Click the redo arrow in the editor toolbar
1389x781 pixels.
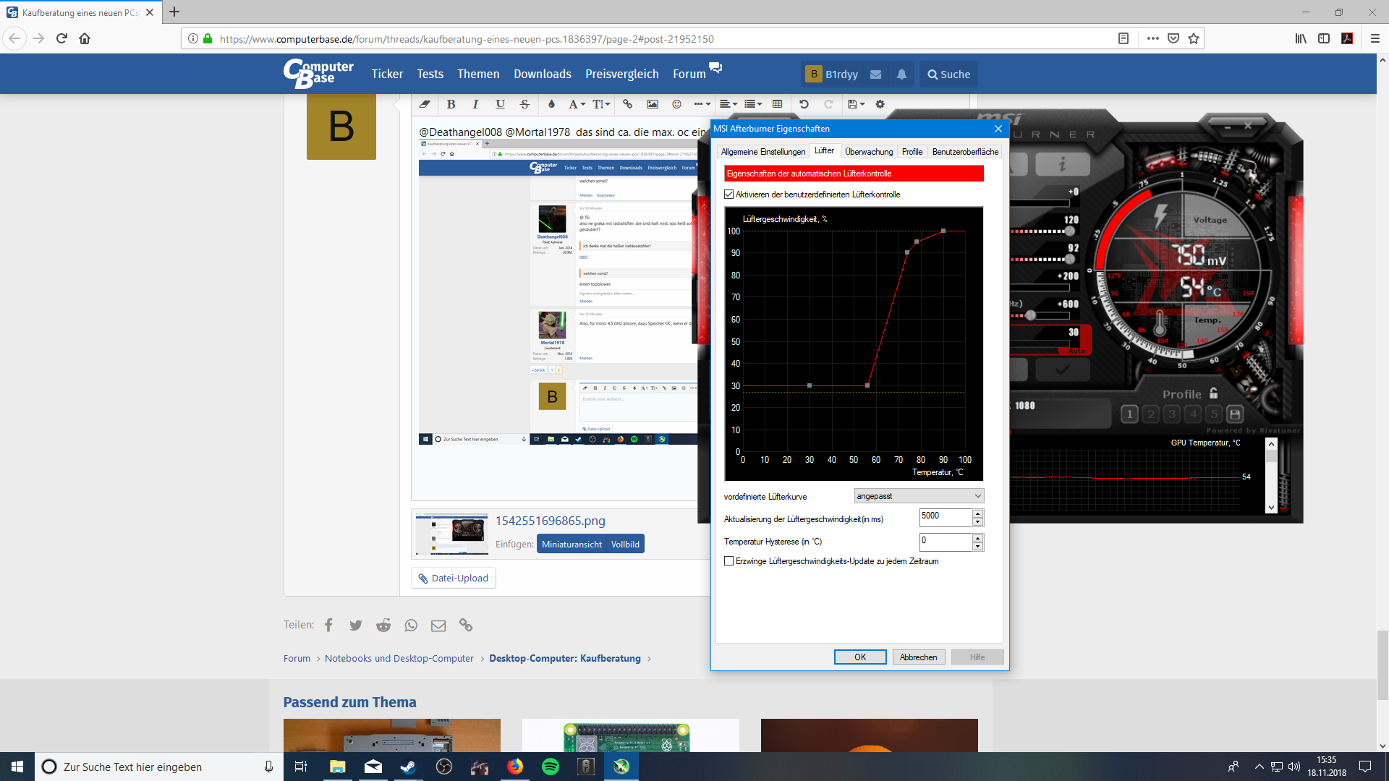tap(828, 104)
